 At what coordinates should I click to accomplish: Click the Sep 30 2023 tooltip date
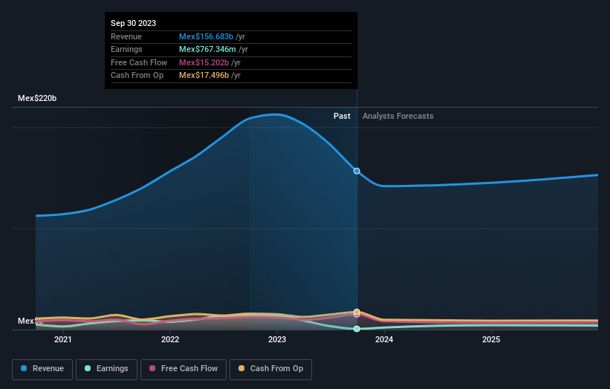tap(134, 23)
